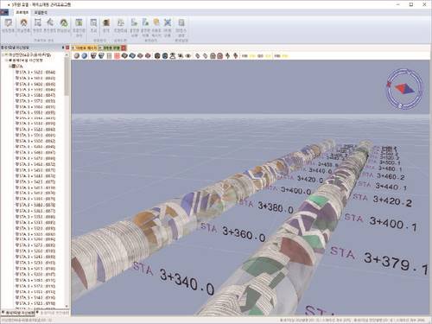Click the orange tunnel icon in the ribbon
The height and width of the screenshot is (324, 432).
pos(23,22)
